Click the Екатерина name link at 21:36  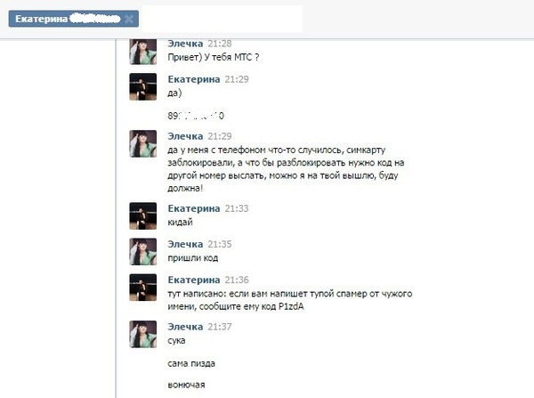click(x=194, y=280)
